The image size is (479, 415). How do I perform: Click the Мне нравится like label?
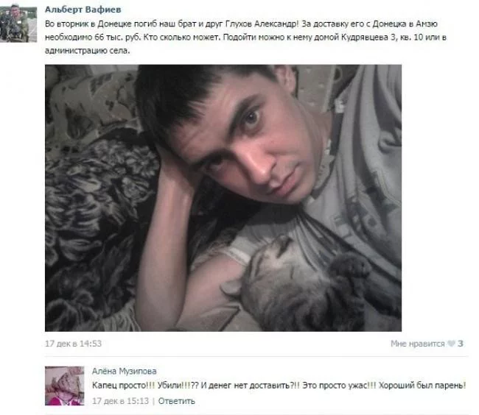(418, 344)
